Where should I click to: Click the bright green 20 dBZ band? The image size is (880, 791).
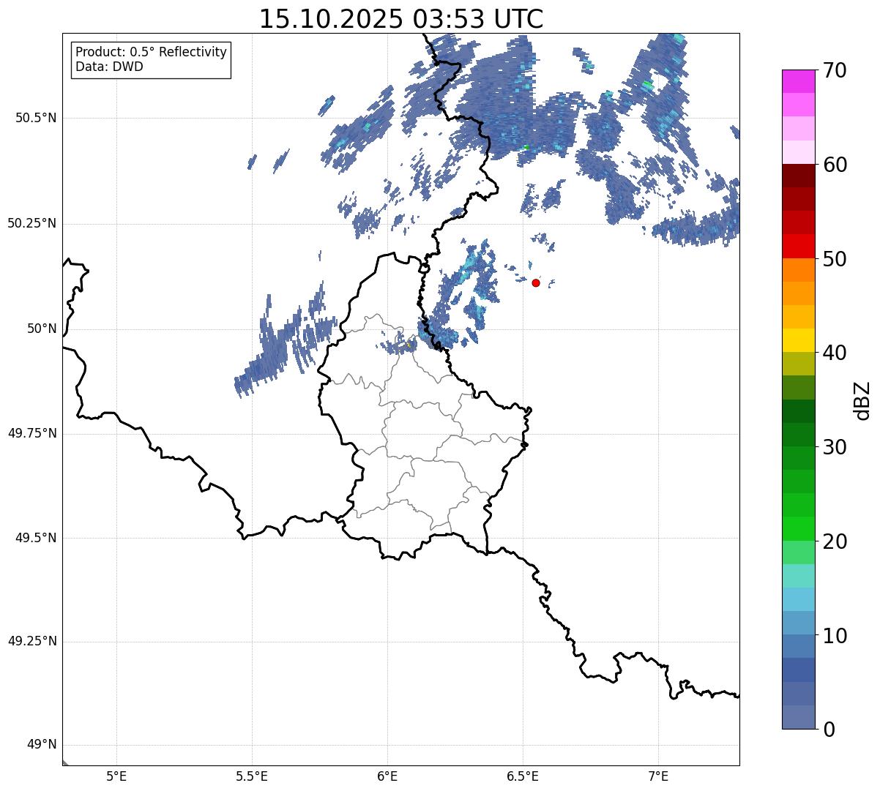798,528
